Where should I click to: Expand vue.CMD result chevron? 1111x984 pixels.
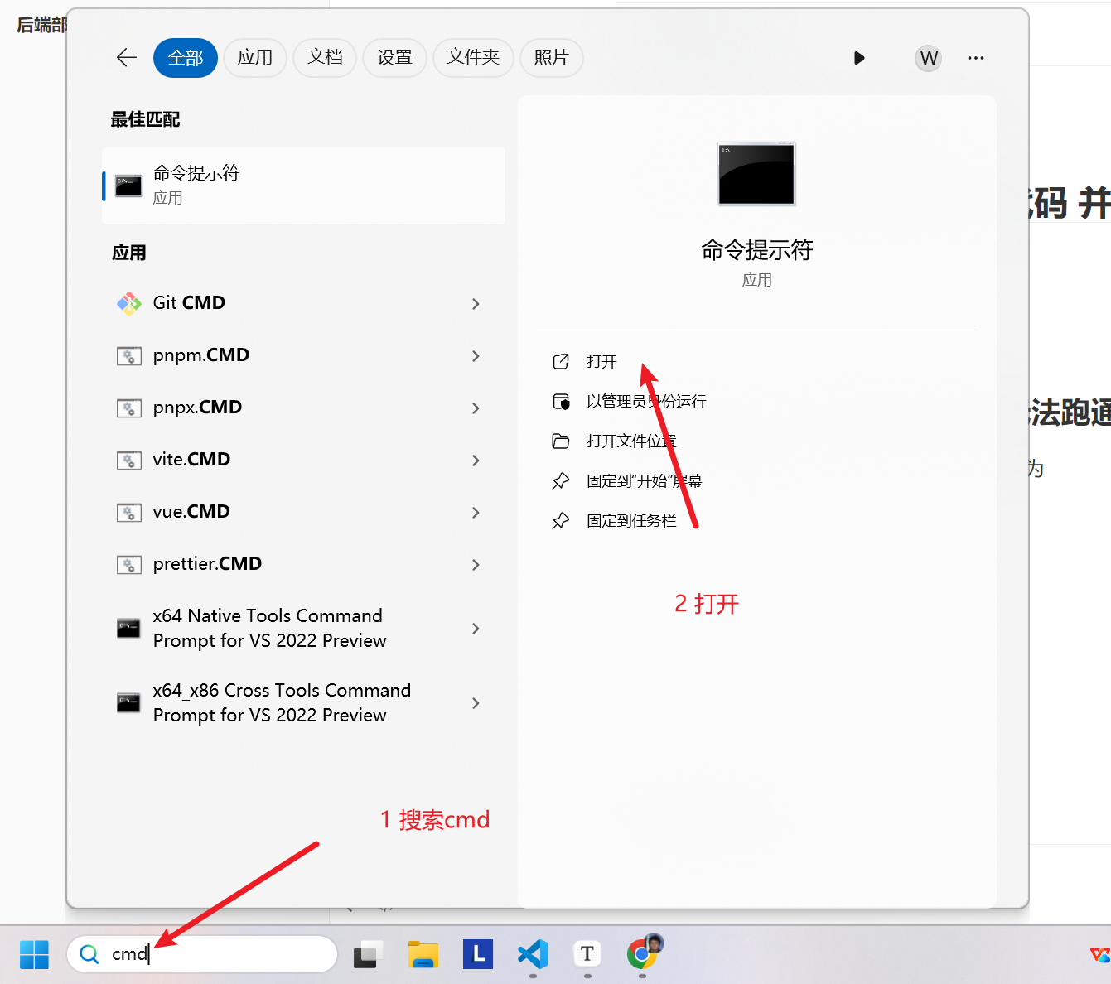[476, 513]
